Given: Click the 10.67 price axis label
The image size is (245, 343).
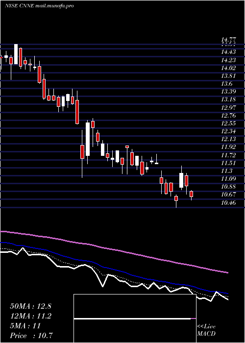Looking at the screenshot, I should (228, 195).
